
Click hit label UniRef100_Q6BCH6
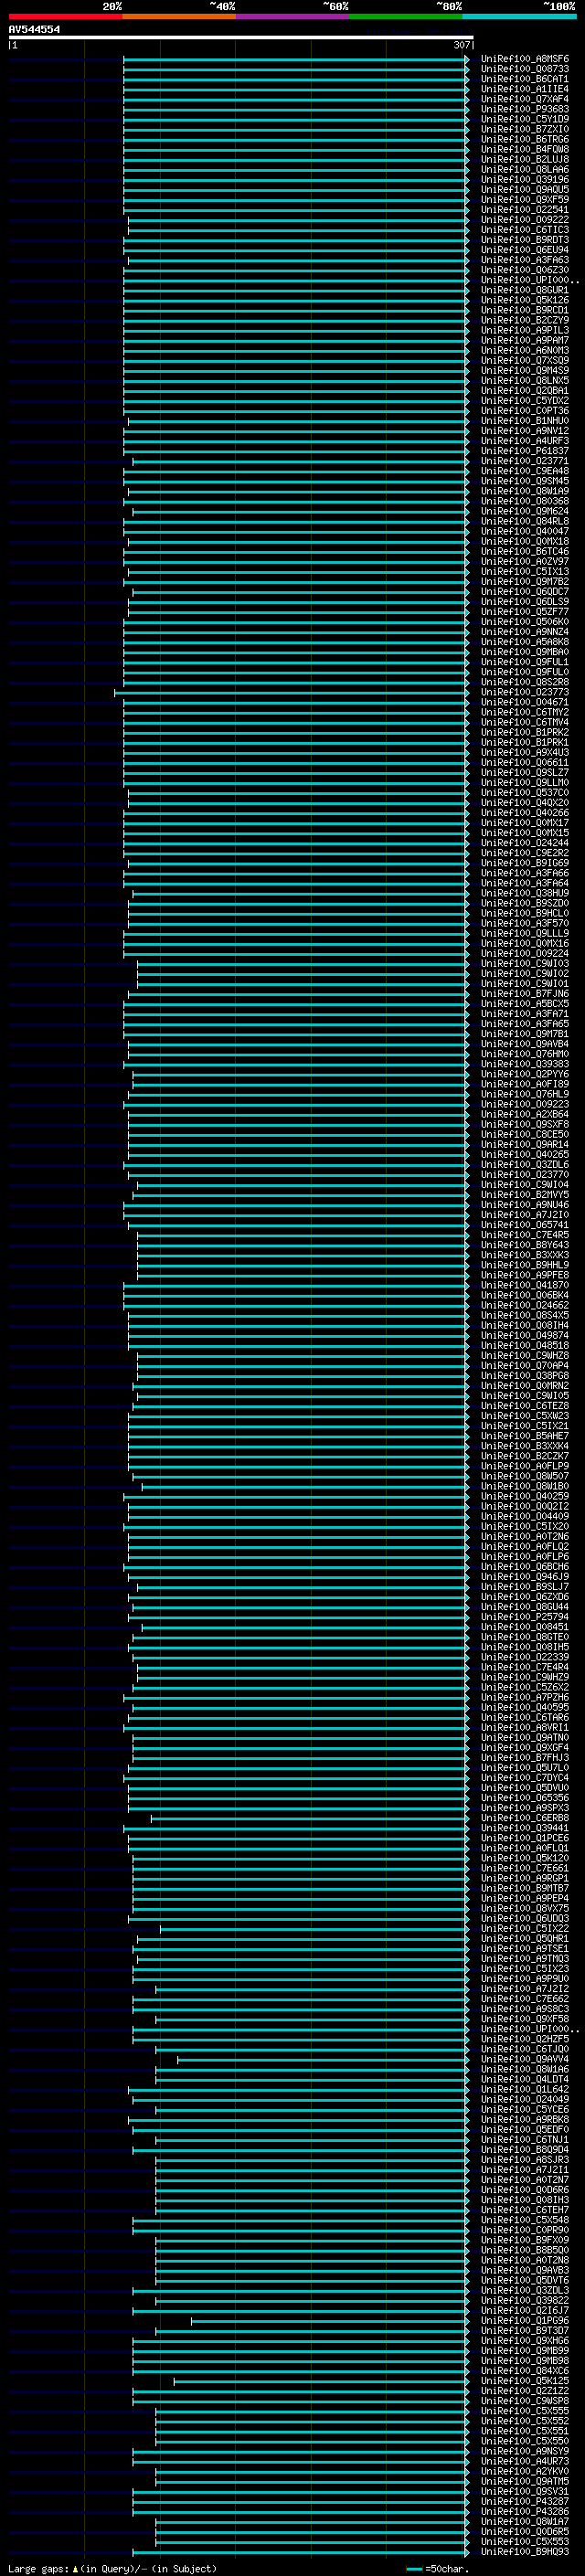click(525, 1568)
